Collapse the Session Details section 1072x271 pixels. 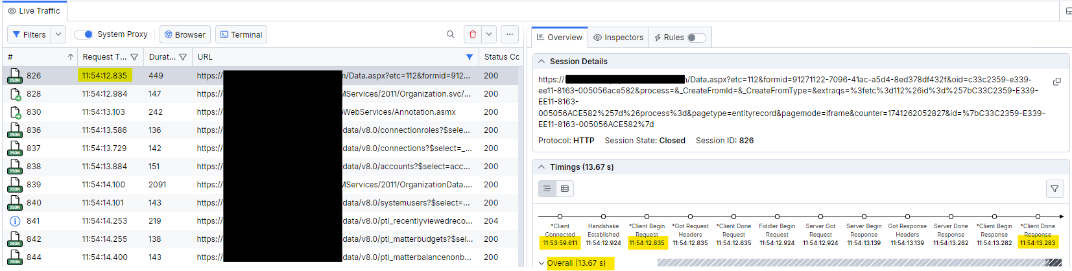pos(542,62)
